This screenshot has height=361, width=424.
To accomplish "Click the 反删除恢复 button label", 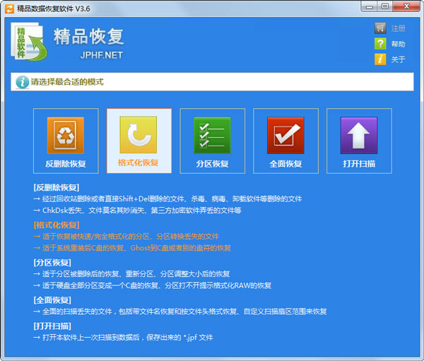I will click(66, 164).
